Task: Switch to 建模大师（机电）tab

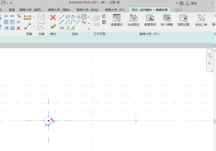Action: click(87, 10)
